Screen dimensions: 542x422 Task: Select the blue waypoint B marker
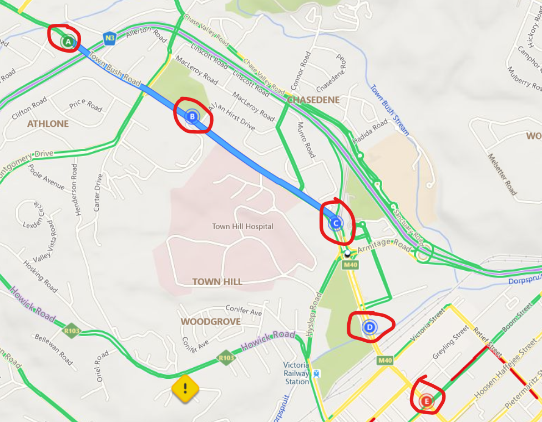tap(192, 117)
